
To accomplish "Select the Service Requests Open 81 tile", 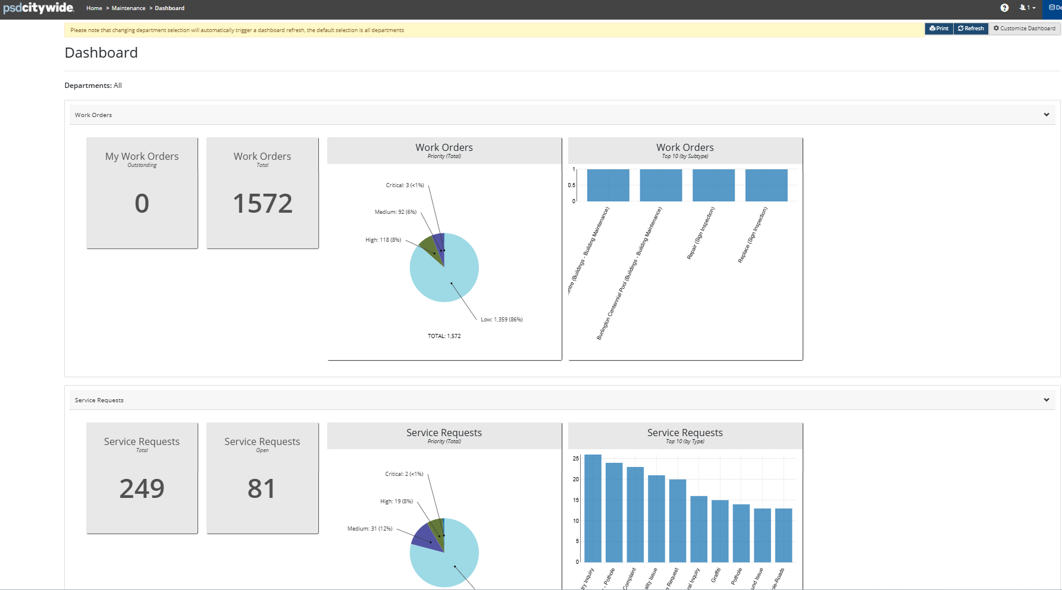I will tap(262, 478).
